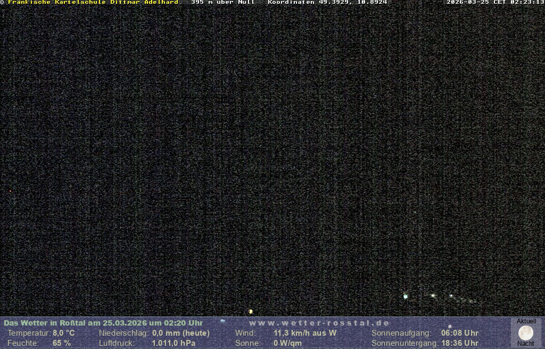Click the Sonnenuntergang time 18:36 Uhr

coord(460,343)
